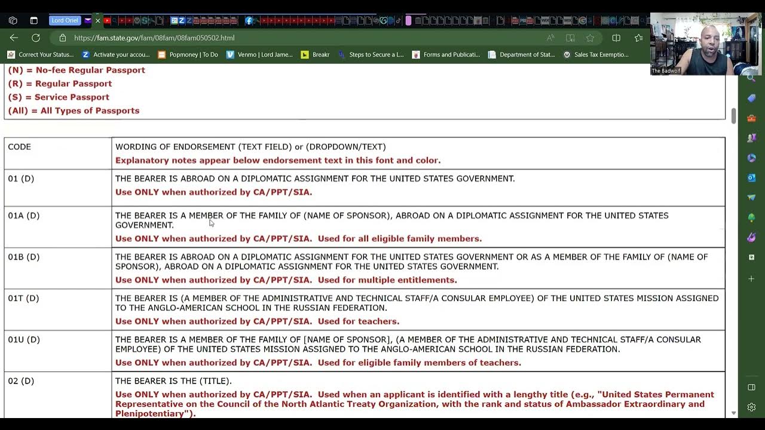Image resolution: width=765 pixels, height=430 pixels.
Task: Switch to the TikTok tab
Action: (x=399, y=20)
